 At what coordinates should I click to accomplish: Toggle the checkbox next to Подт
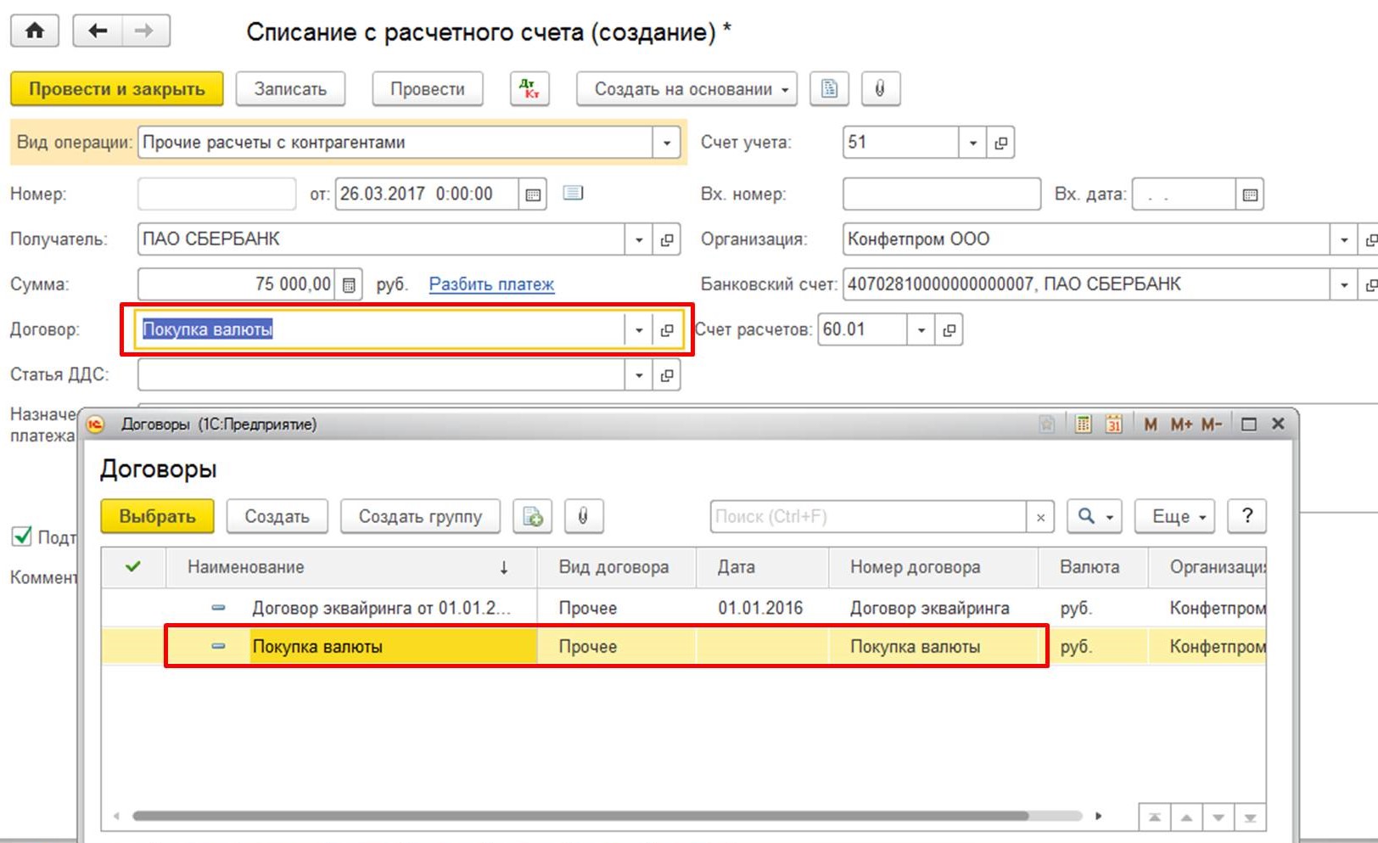[22, 537]
